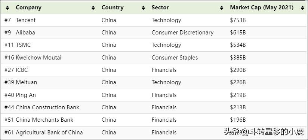Screen dimensions: 308x140
Task: Select the ICBC row
Action: [154, 70]
